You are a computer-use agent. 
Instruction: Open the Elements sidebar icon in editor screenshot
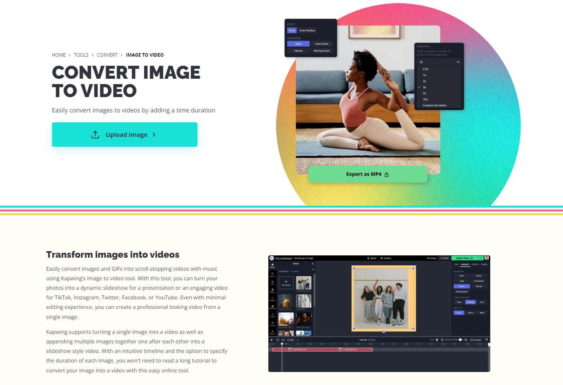click(272, 307)
